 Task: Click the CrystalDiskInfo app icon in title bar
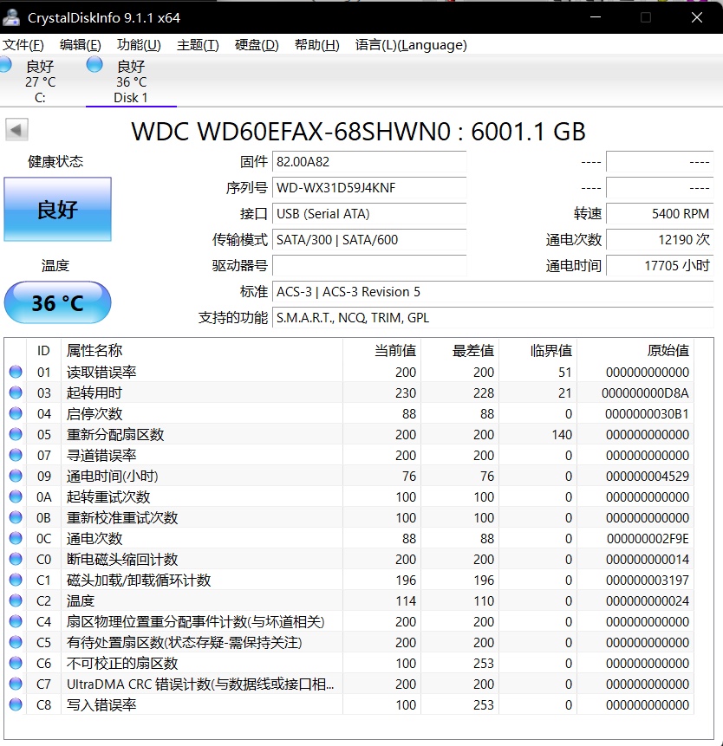pos(12,17)
